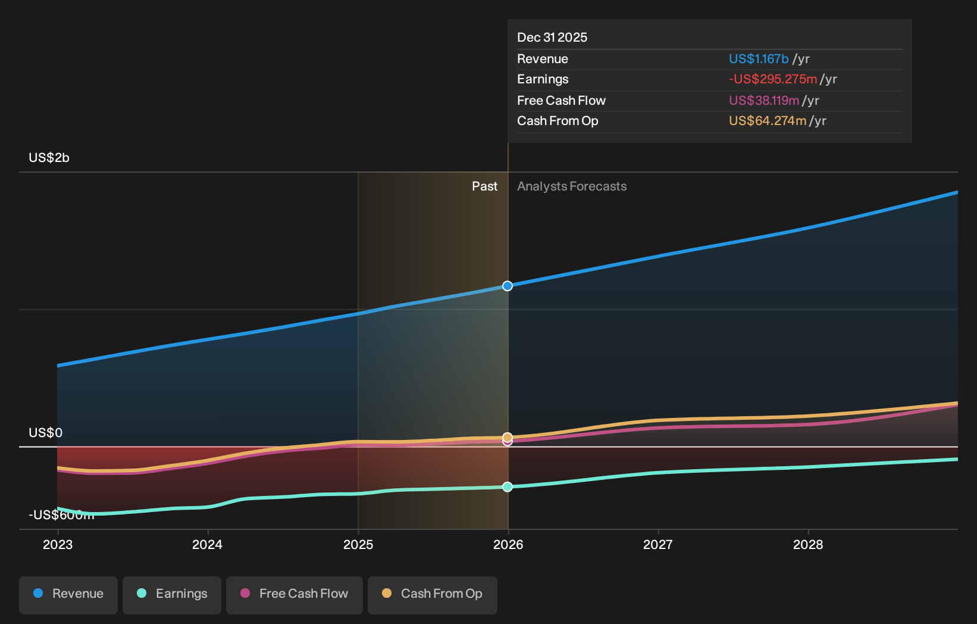Select the orange Cash From Op data point
977x624 pixels.
pos(508,437)
